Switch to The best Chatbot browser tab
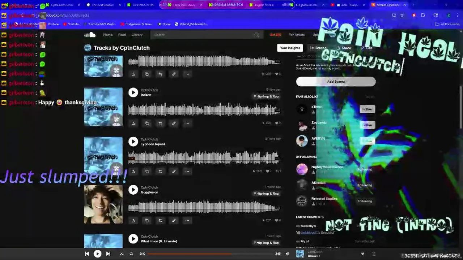The height and width of the screenshot is (260, 463). pyautogui.click(x=102, y=5)
